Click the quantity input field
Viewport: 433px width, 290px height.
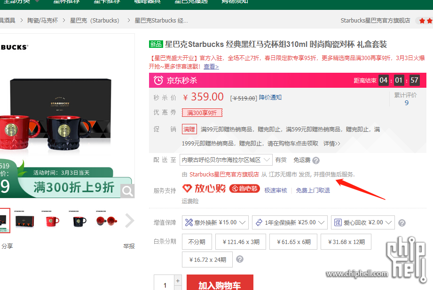[164, 283]
